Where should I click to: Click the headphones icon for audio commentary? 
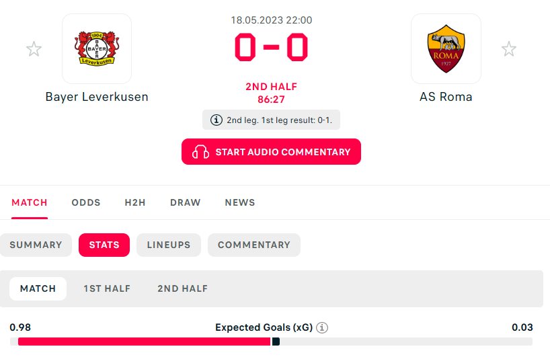pos(200,152)
